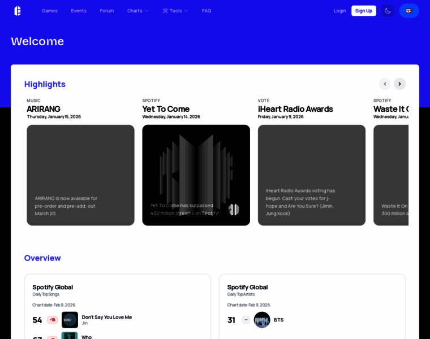Open the Spotify Global Daily Top Artists chart
The image size is (430, 339).
click(247, 287)
